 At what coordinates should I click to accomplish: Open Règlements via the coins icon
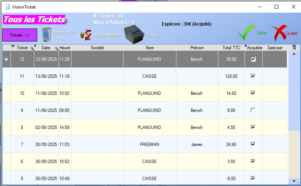pos(86,35)
